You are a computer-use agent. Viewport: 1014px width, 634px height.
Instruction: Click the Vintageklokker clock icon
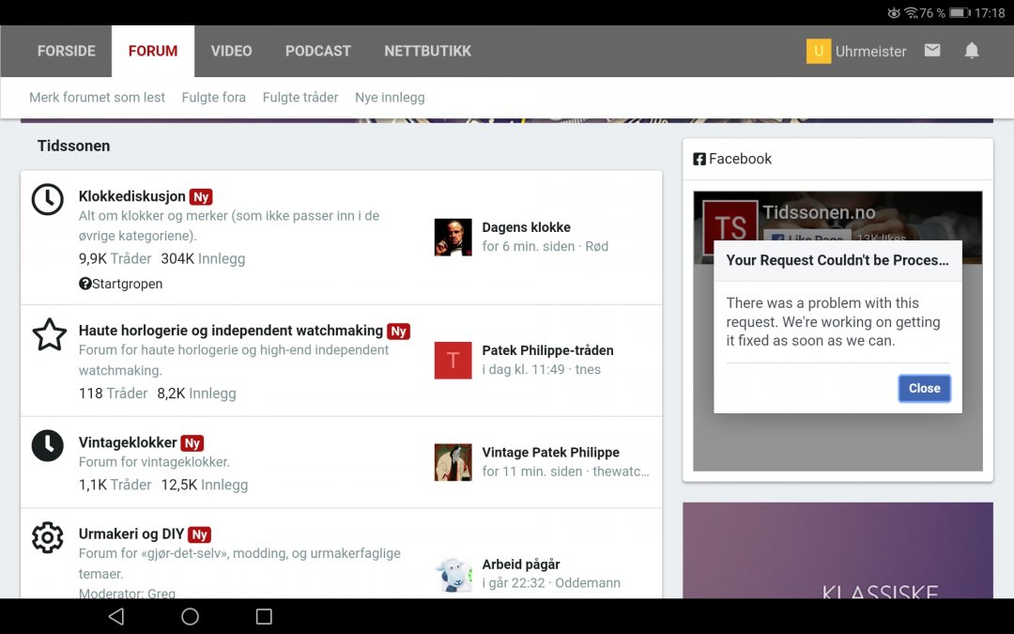48,445
